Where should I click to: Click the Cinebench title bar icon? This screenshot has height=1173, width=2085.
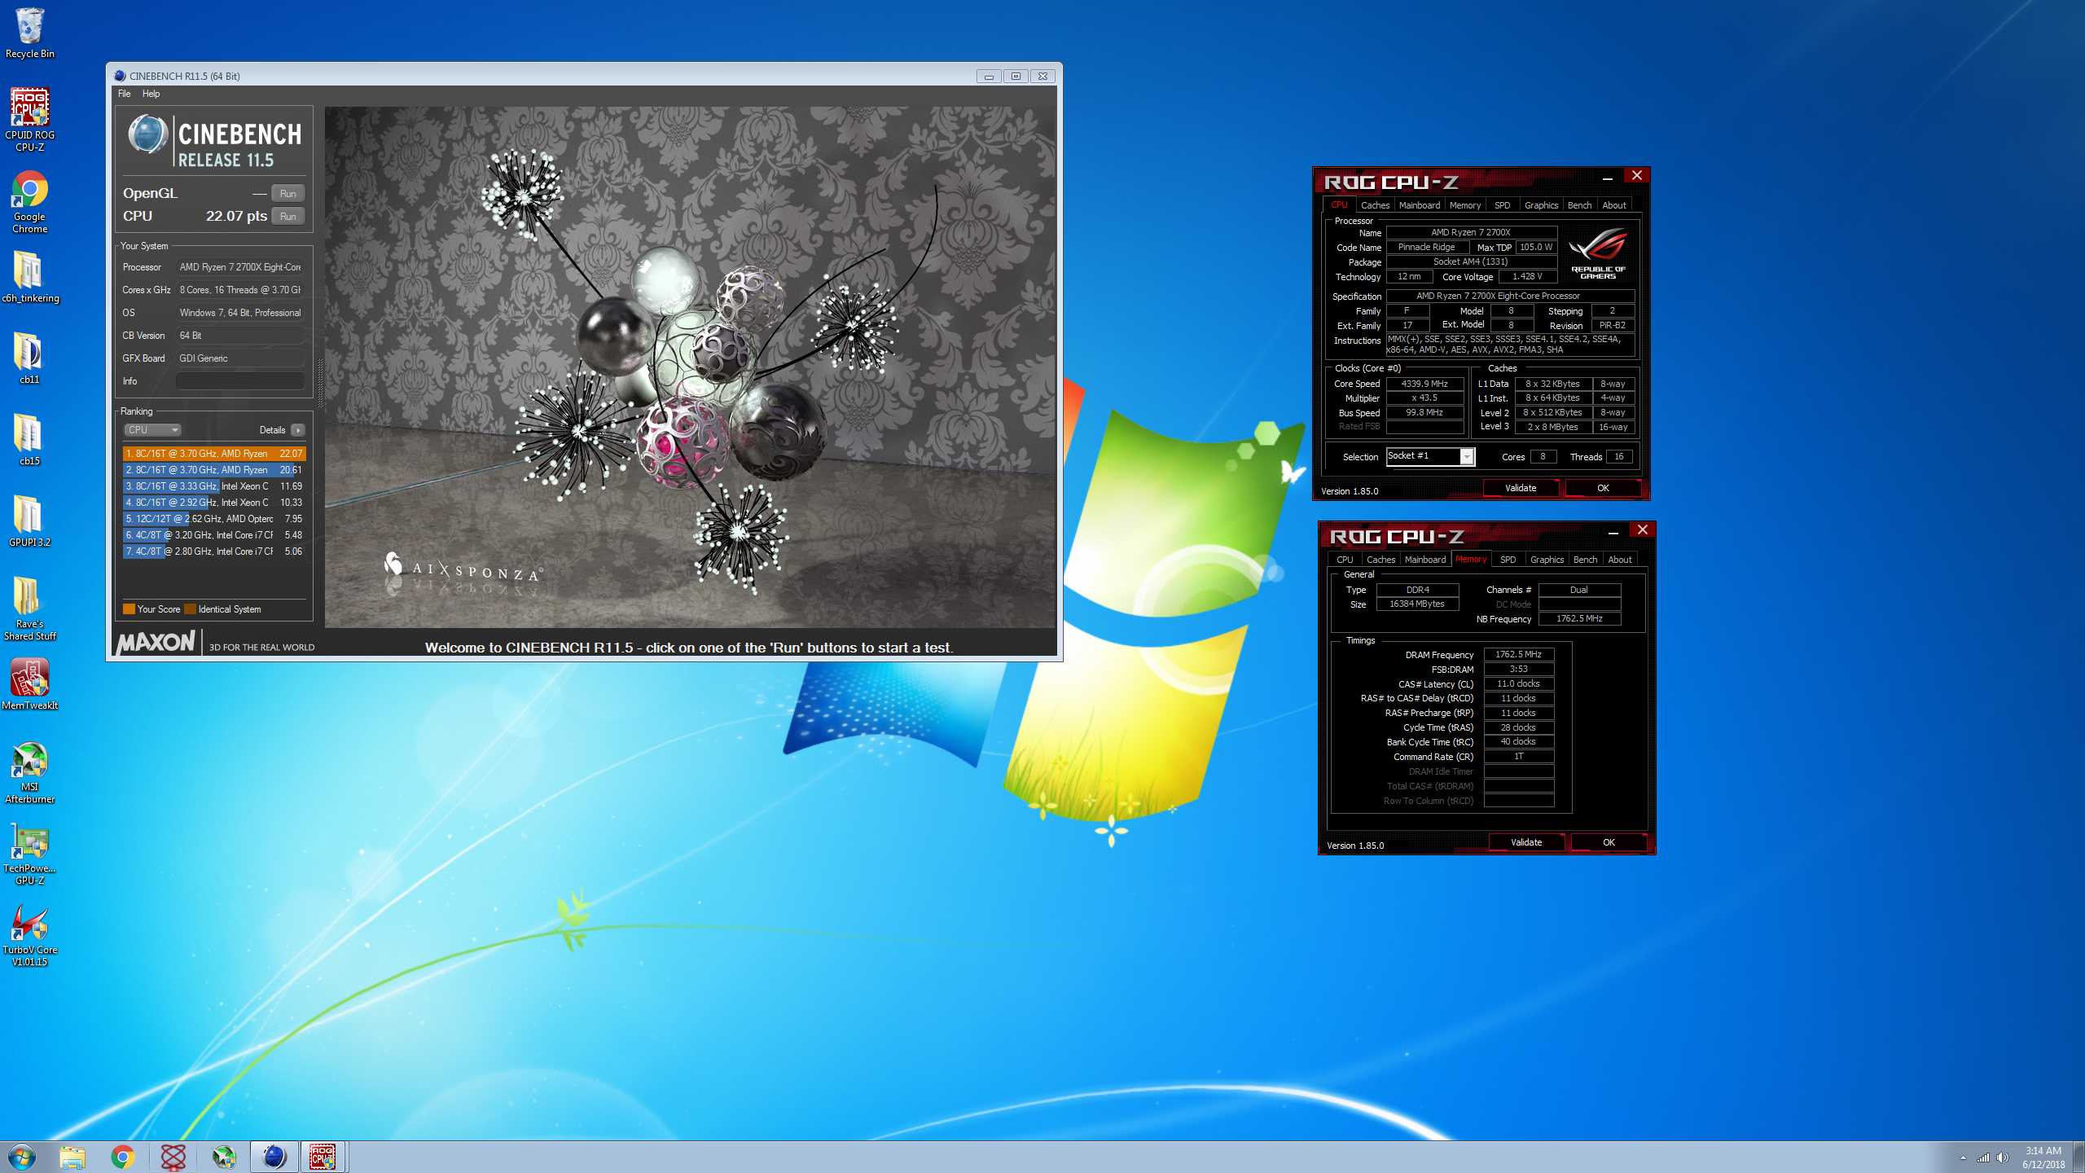tap(120, 76)
